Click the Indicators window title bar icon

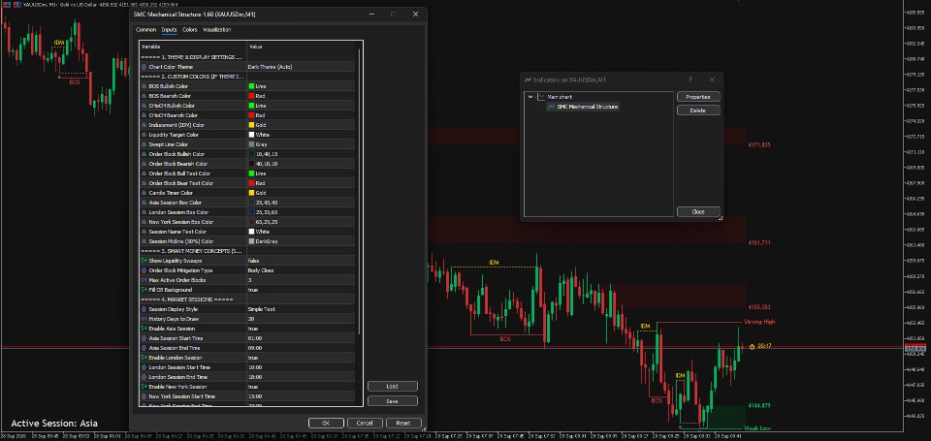pyautogui.click(x=528, y=79)
